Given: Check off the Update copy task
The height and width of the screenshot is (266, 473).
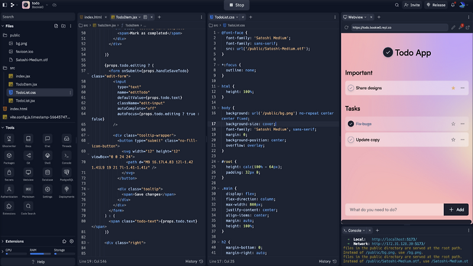Looking at the screenshot, I should point(351,140).
